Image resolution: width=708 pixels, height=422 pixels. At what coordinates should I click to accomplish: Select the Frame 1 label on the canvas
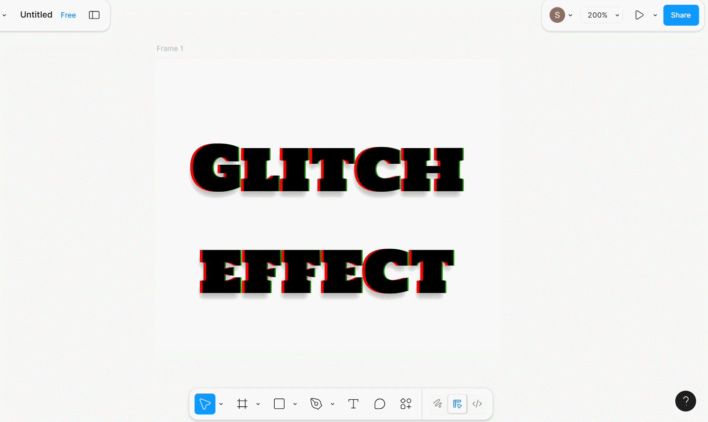coord(170,48)
